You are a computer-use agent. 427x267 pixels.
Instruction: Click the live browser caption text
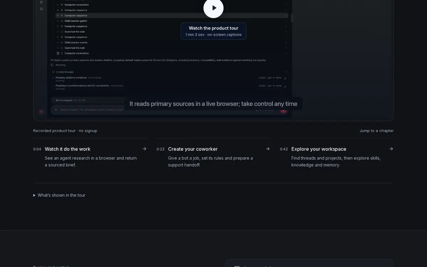213,104
